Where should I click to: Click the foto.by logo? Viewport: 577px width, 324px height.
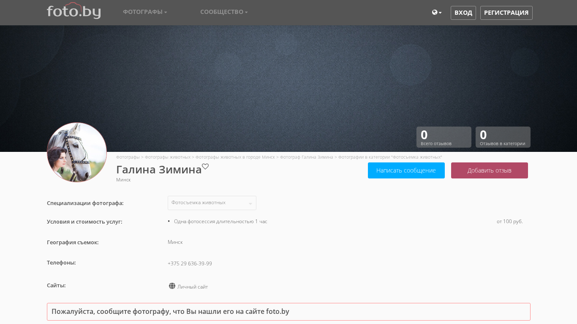[74, 11]
